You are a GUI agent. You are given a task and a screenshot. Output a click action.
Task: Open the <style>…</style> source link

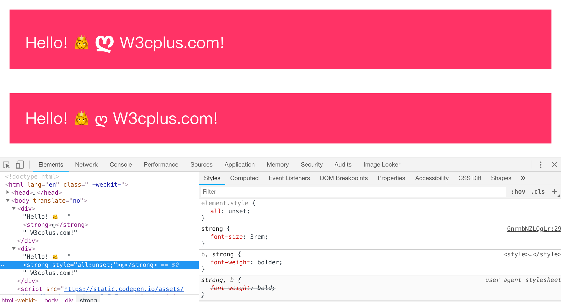tap(532, 254)
